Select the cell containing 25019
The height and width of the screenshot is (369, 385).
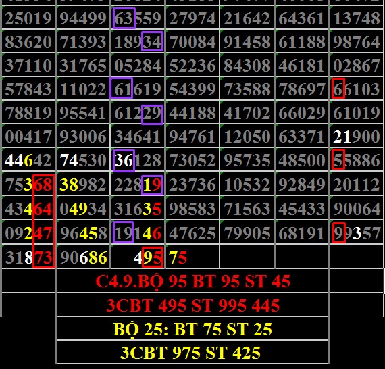28,18
